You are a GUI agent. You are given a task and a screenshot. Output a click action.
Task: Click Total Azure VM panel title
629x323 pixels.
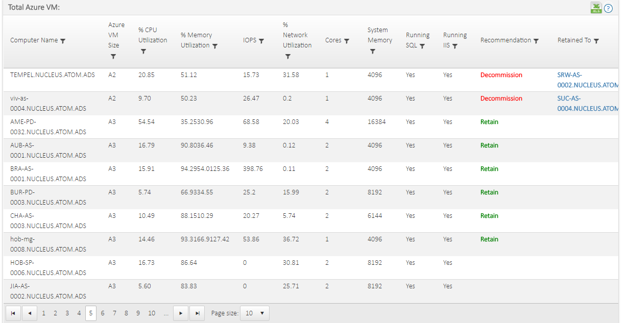pos(34,8)
